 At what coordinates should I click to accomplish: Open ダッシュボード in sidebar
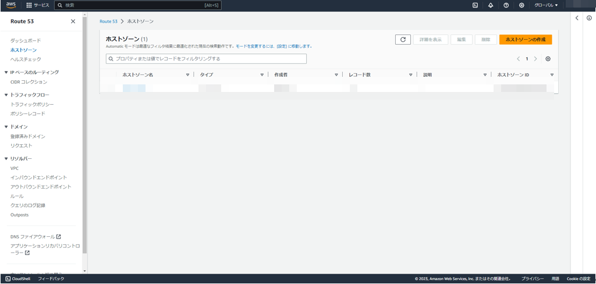[26, 40]
